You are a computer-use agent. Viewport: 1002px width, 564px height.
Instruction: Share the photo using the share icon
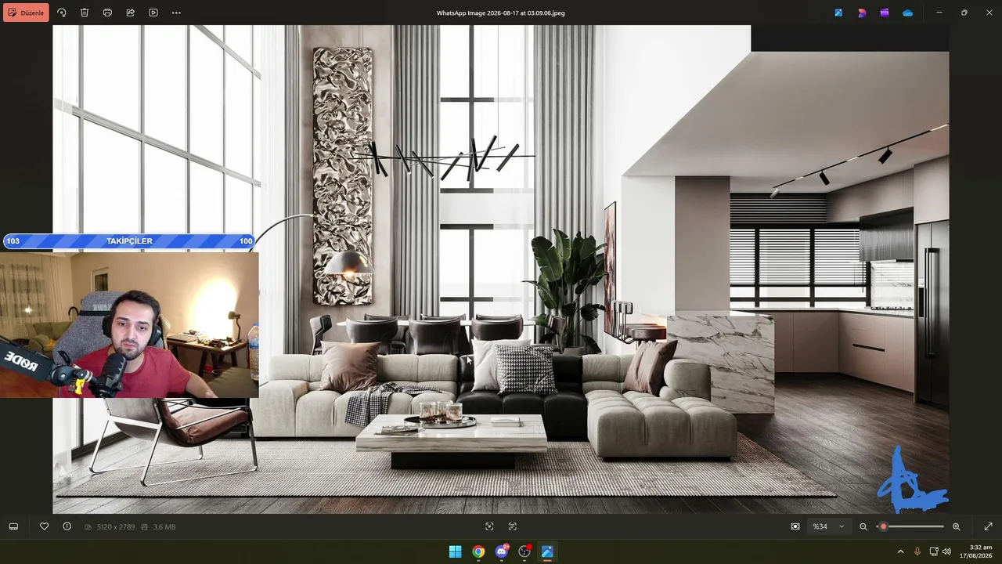tap(130, 13)
